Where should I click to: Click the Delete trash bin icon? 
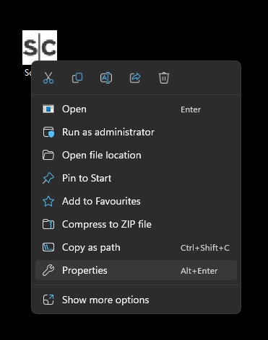(164, 78)
